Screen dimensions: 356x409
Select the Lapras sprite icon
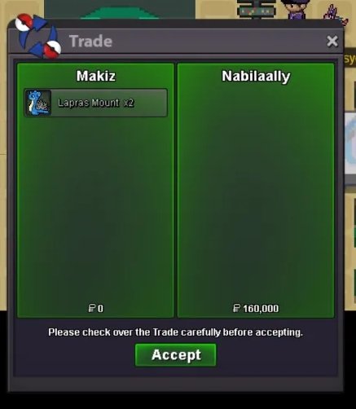tap(38, 103)
